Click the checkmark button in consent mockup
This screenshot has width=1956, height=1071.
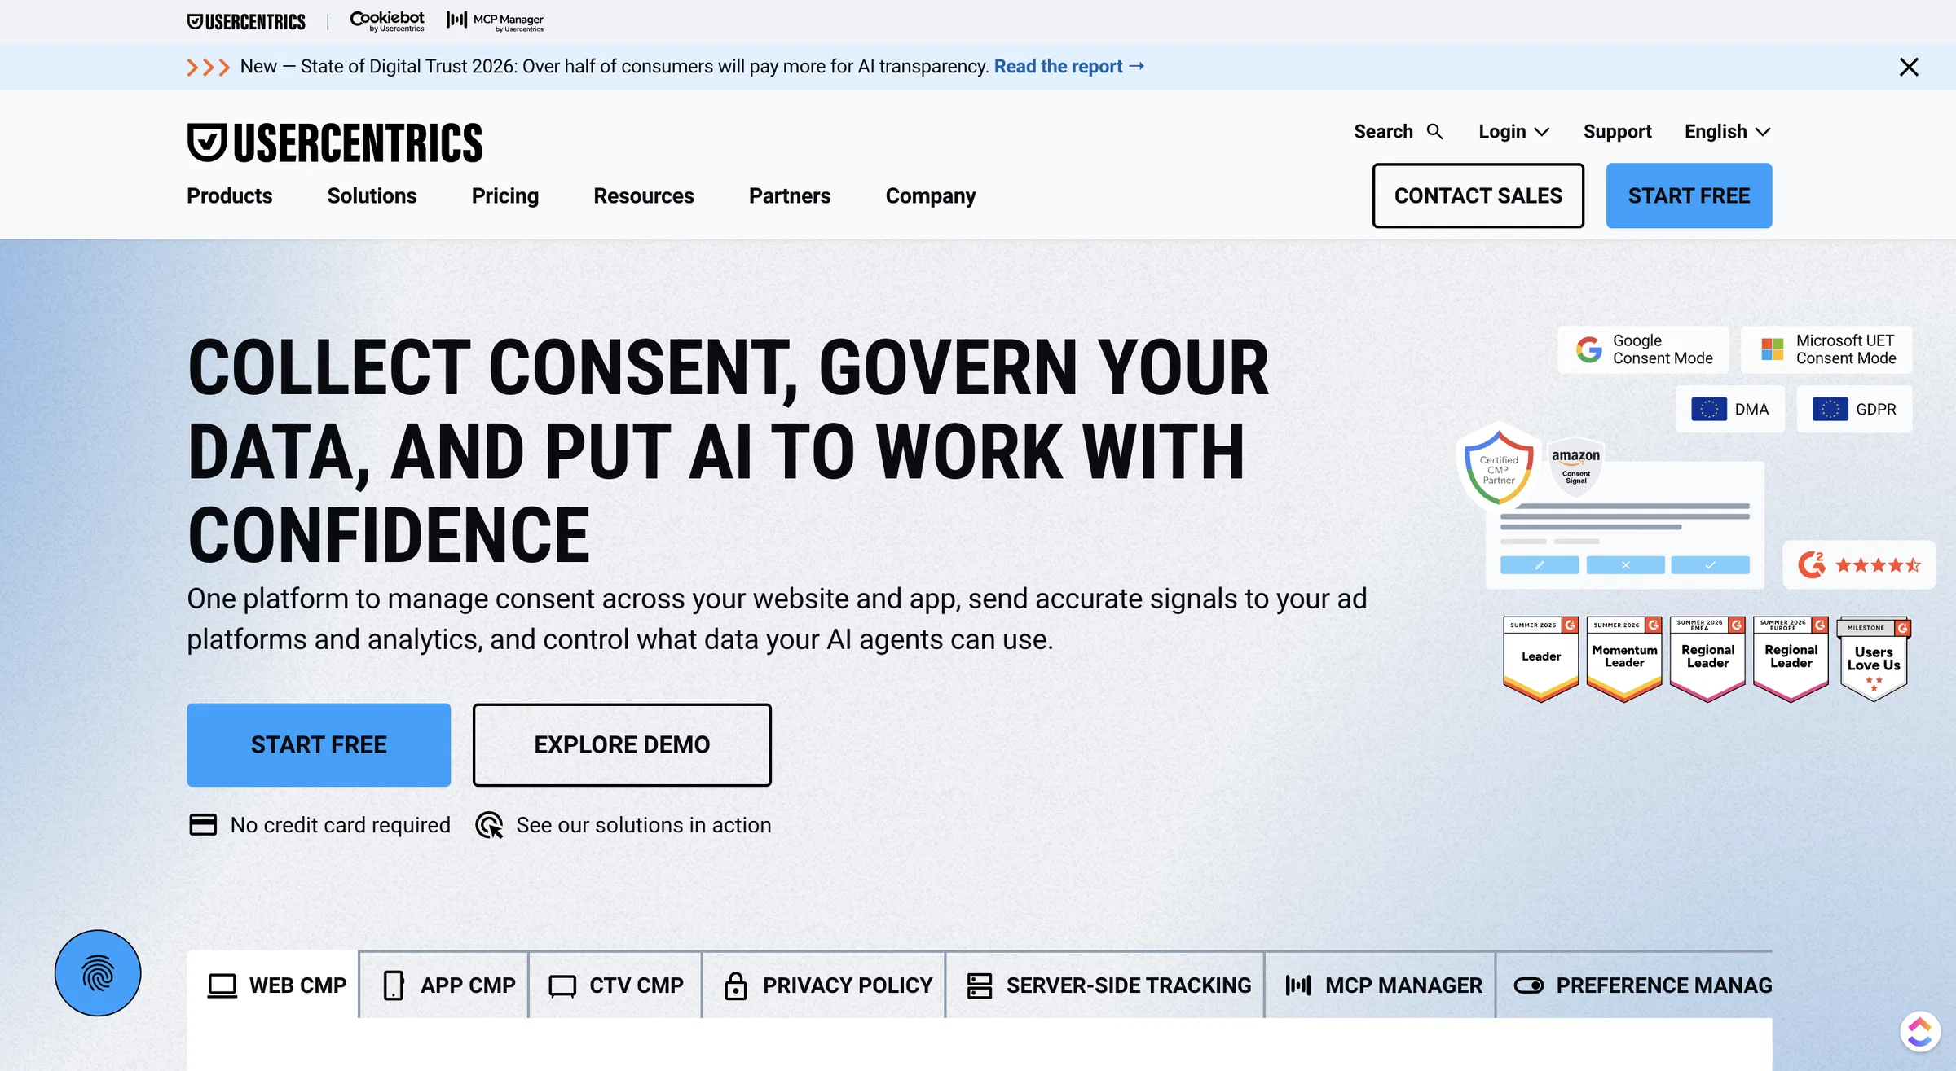[x=1710, y=565]
